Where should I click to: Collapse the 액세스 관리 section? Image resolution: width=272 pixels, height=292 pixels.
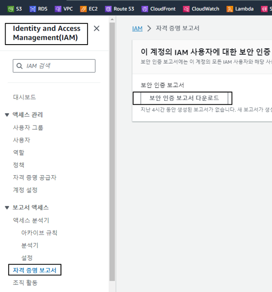7,115
